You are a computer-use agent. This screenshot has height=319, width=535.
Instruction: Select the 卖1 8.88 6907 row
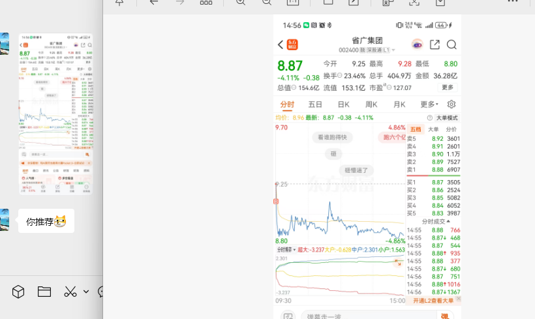tap(433, 170)
